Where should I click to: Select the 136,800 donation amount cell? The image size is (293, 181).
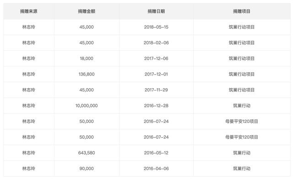tap(87, 74)
